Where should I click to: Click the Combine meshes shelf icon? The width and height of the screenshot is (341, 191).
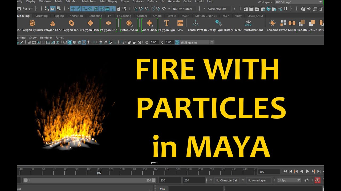coord(272,23)
